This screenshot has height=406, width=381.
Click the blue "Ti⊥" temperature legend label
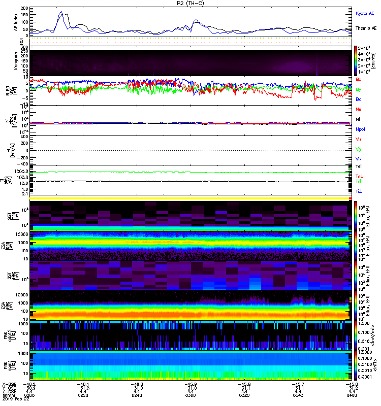pos(359,191)
